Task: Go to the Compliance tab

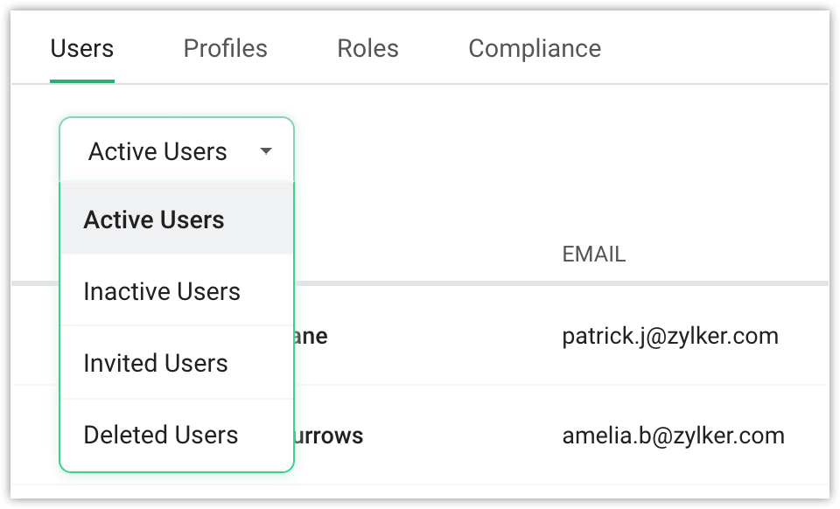Action: point(535,48)
